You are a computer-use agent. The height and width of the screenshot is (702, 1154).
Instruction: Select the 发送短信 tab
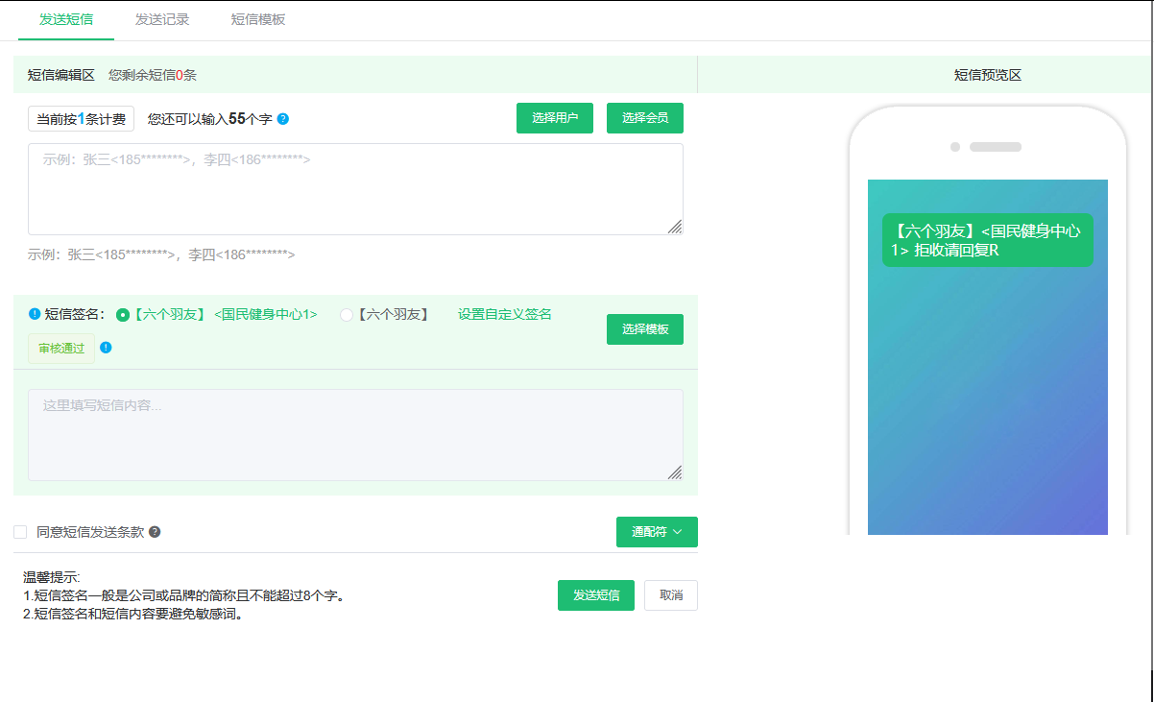(x=65, y=18)
